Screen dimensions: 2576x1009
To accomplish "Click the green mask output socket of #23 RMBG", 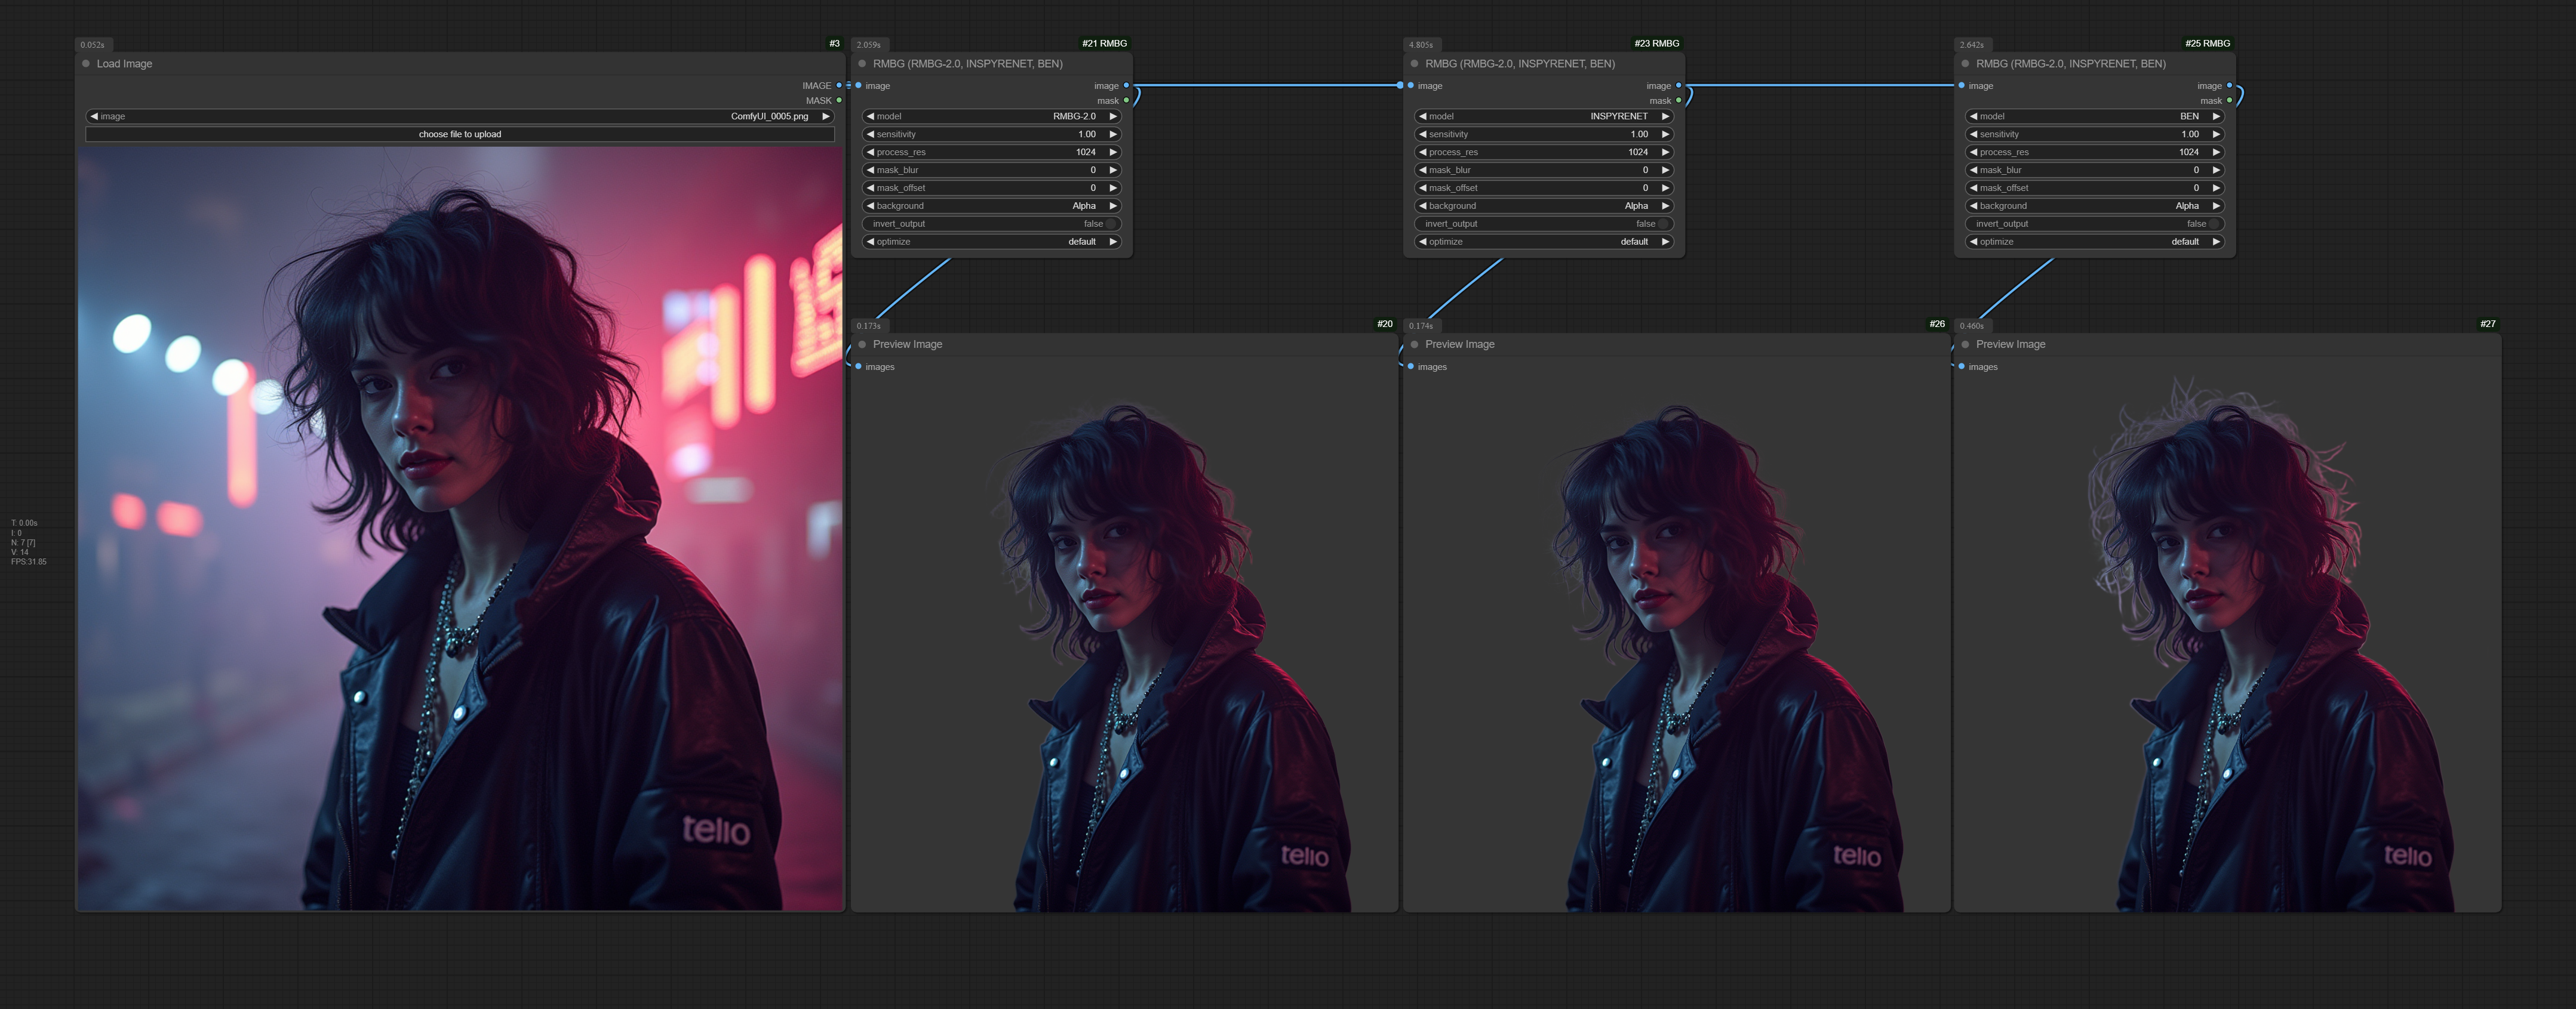I will (1678, 100).
